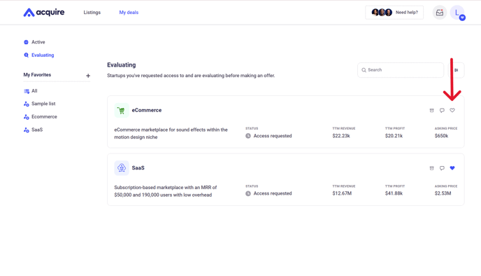Favorite the eCommerce listing
This screenshot has width=481, height=276.
point(452,111)
